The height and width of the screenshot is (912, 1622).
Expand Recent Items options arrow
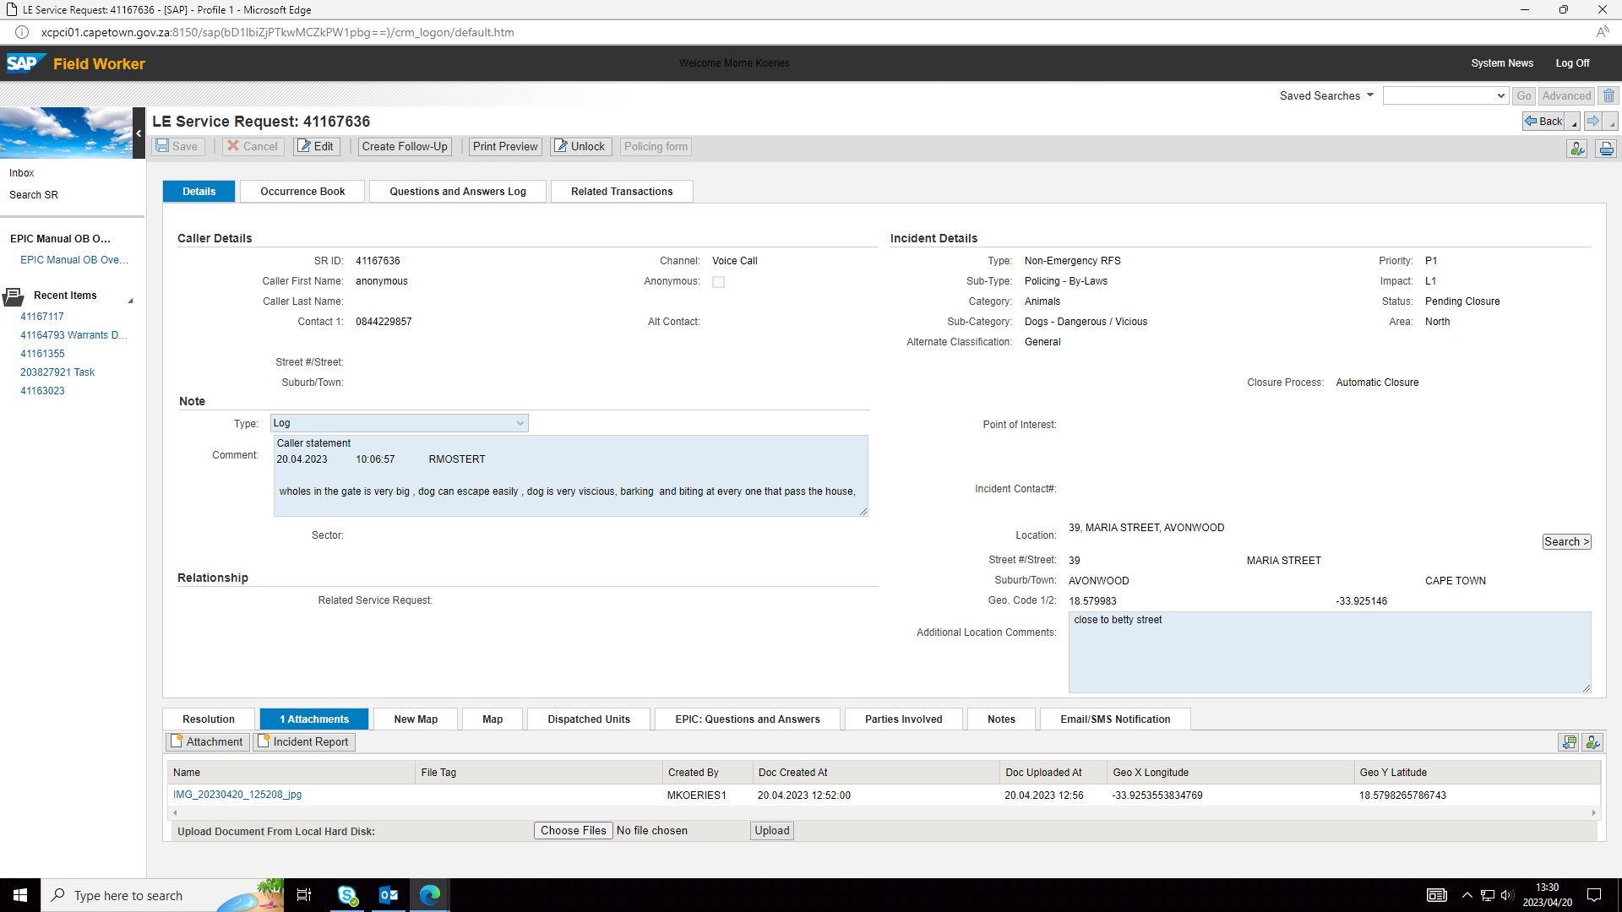point(131,301)
